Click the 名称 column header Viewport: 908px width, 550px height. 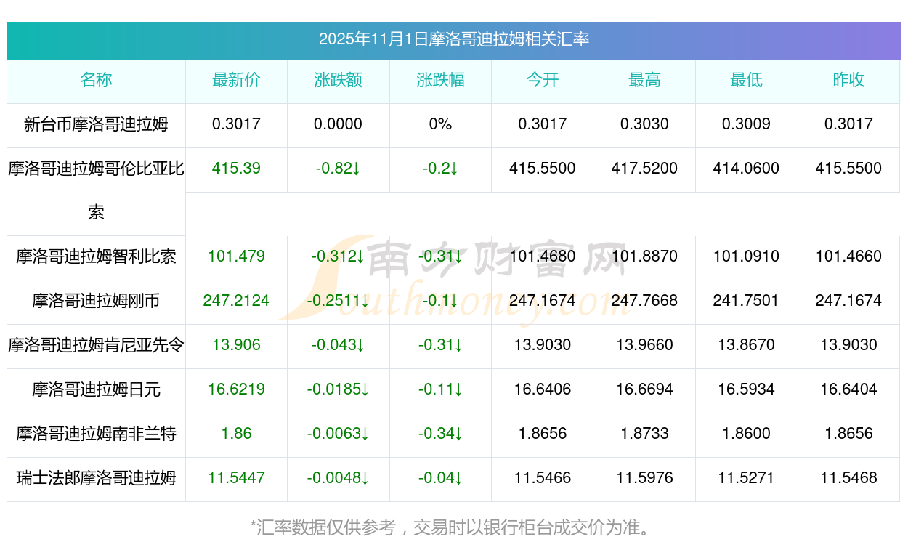coord(96,80)
